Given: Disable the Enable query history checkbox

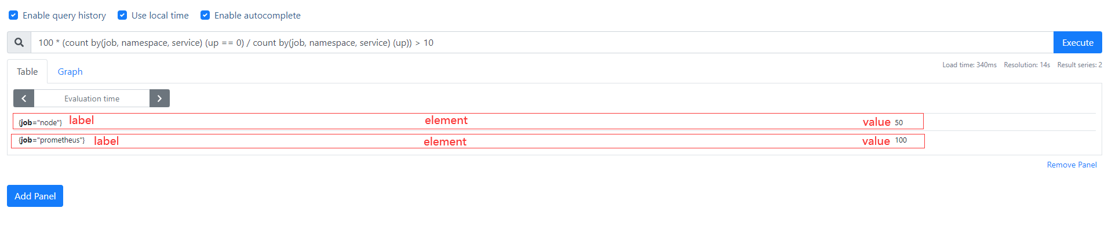Looking at the screenshot, I should pos(13,15).
